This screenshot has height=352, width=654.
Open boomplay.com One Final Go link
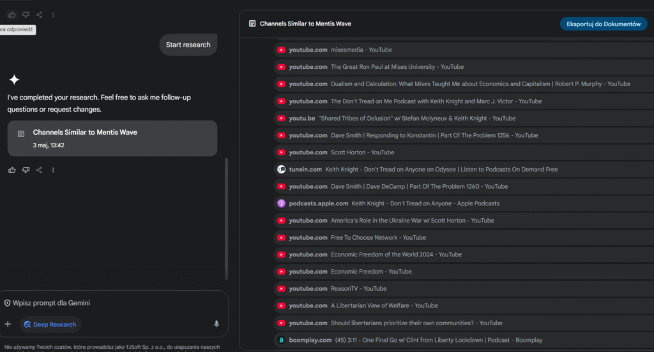click(464, 341)
